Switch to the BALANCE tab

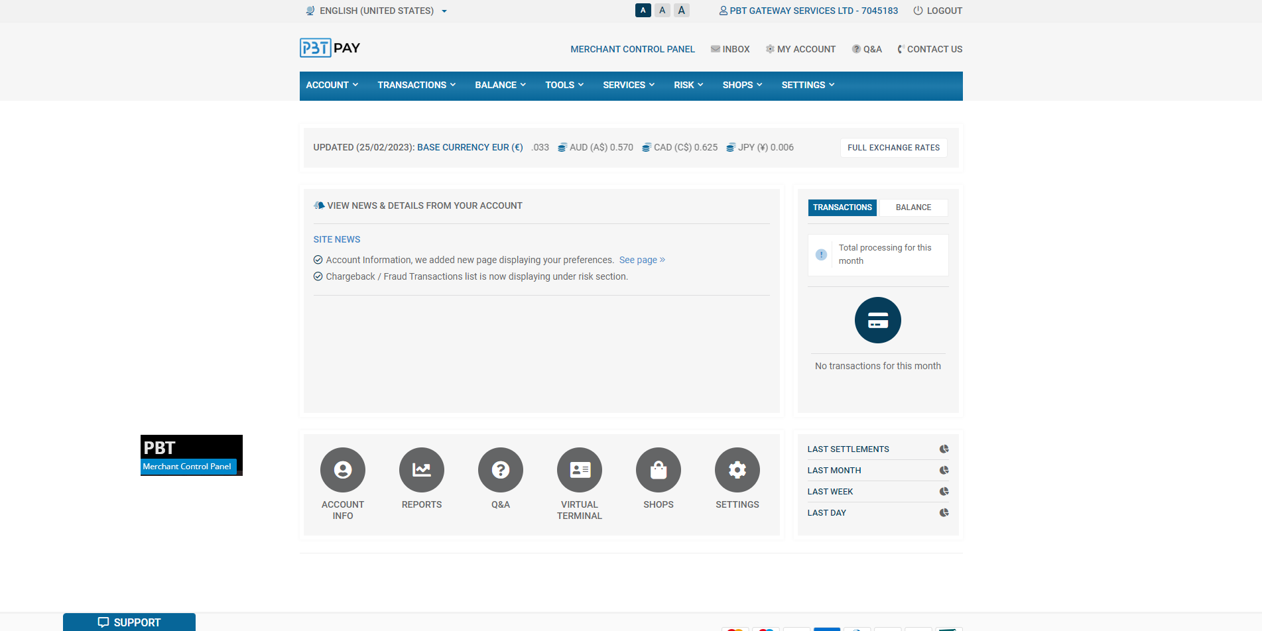point(913,207)
